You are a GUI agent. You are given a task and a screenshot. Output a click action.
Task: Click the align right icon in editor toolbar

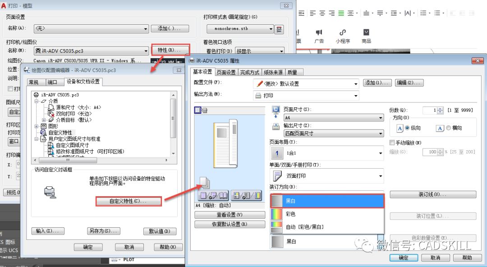click(332, 13)
